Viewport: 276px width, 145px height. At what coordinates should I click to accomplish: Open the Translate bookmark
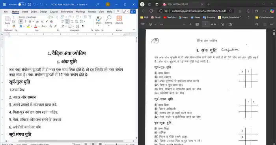point(209,17)
